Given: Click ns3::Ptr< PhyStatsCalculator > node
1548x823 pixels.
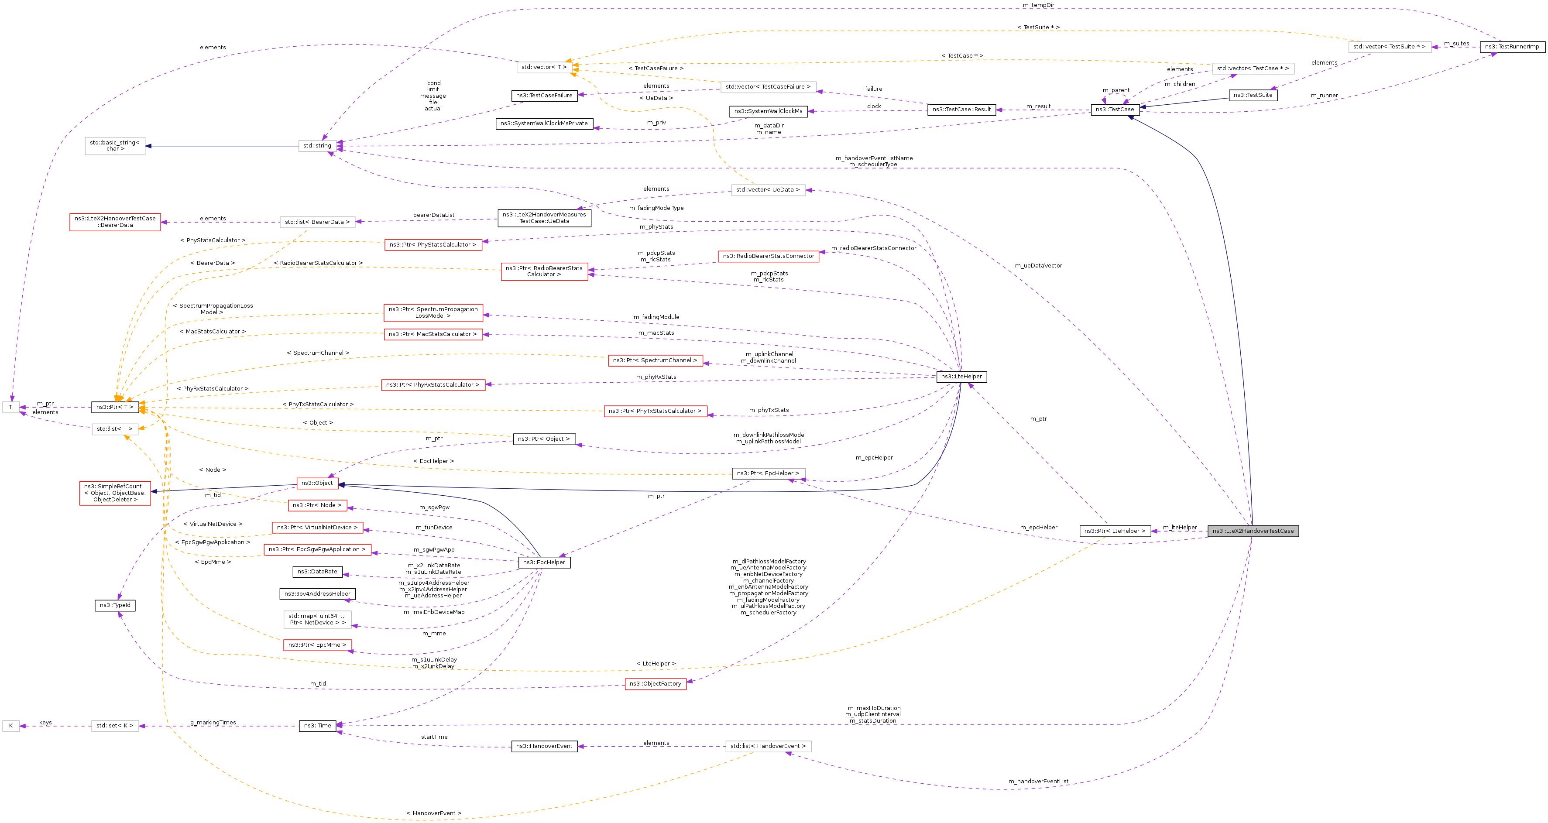Looking at the screenshot, I should [x=432, y=245].
